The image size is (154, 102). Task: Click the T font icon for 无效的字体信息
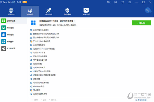tap(31, 53)
